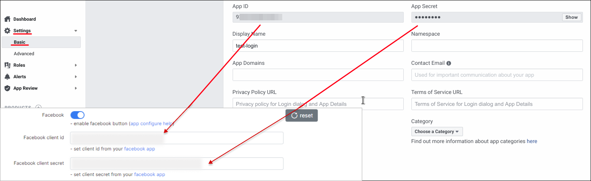Click the Show button for App Secret

571,17
